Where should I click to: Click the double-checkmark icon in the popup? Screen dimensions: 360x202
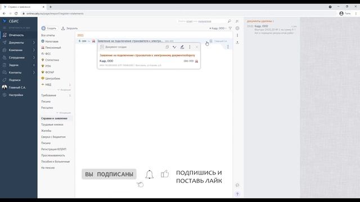(x=174, y=47)
